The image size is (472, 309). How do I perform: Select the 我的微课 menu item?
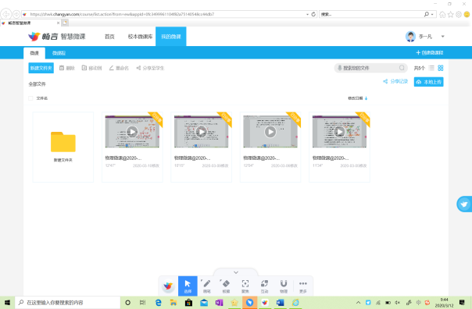coord(170,37)
